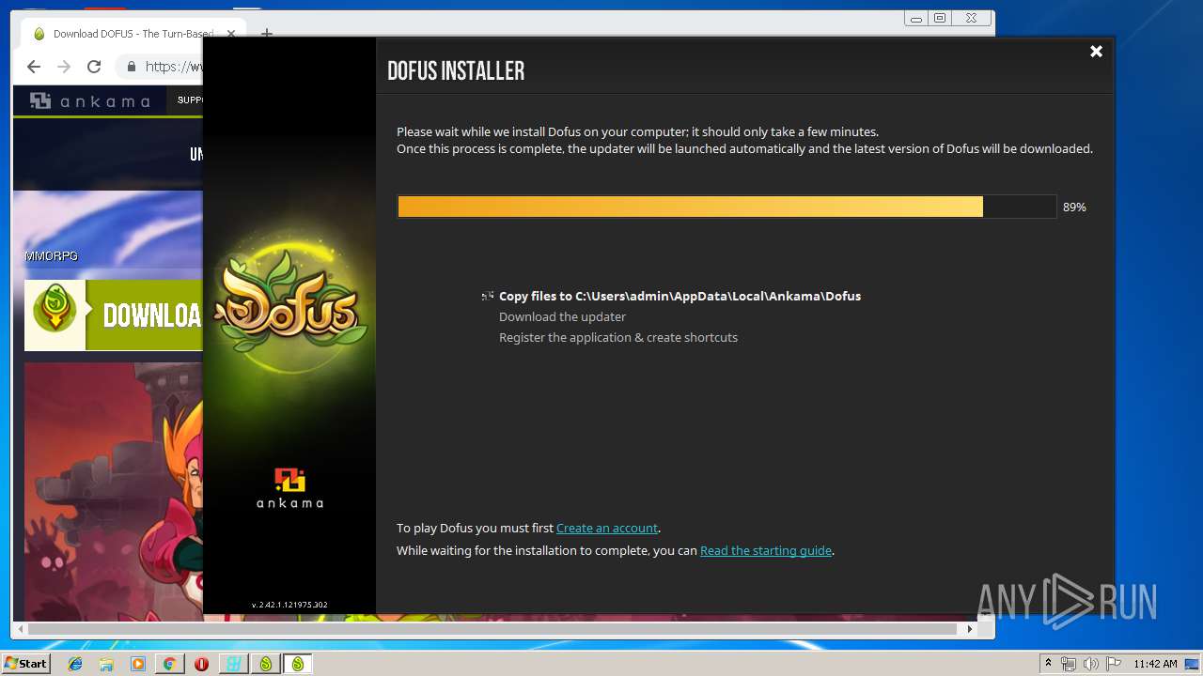Click the 89% progress label
The image size is (1203, 676).
1074,207
